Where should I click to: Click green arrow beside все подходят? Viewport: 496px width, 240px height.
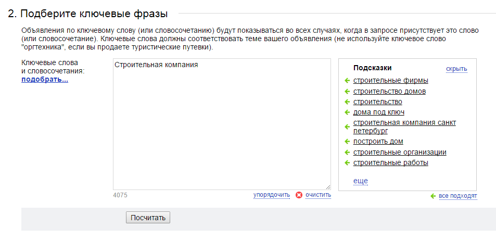433,196
